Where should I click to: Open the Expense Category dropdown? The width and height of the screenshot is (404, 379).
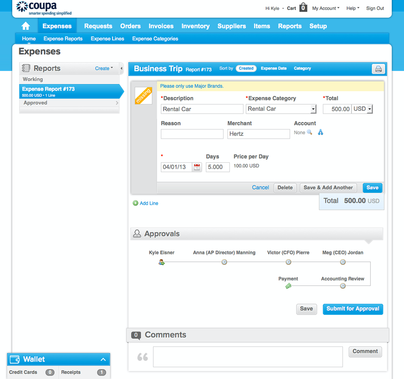tap(313, 109)
